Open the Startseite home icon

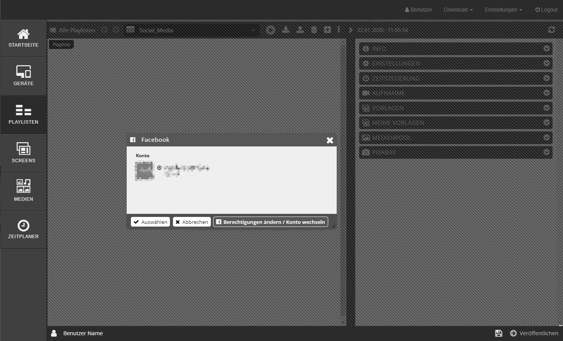[24, 38]
